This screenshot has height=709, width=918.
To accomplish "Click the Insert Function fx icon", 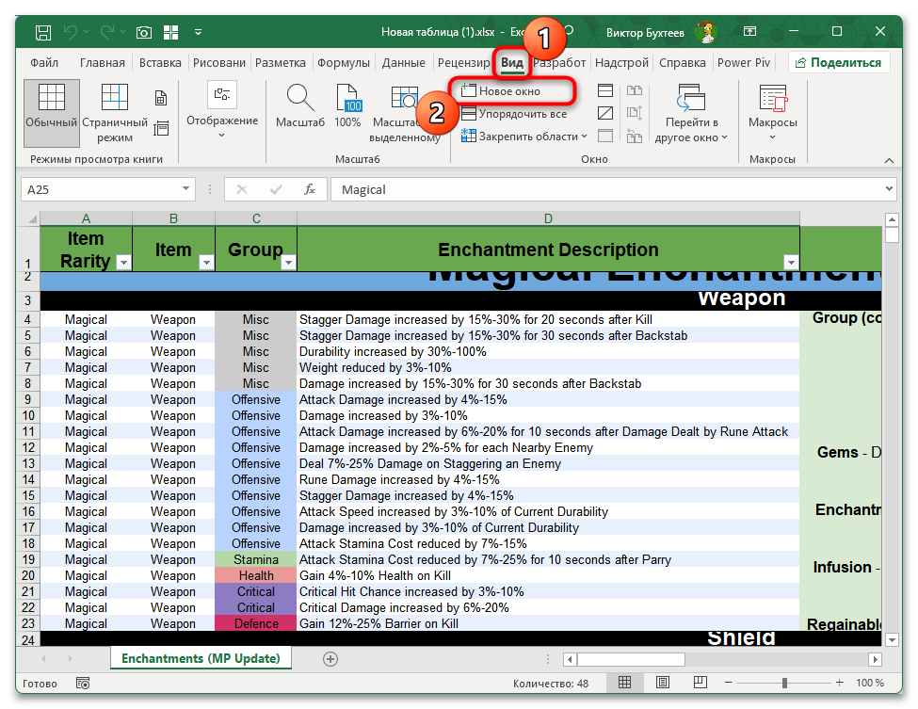I will (309, 189).
